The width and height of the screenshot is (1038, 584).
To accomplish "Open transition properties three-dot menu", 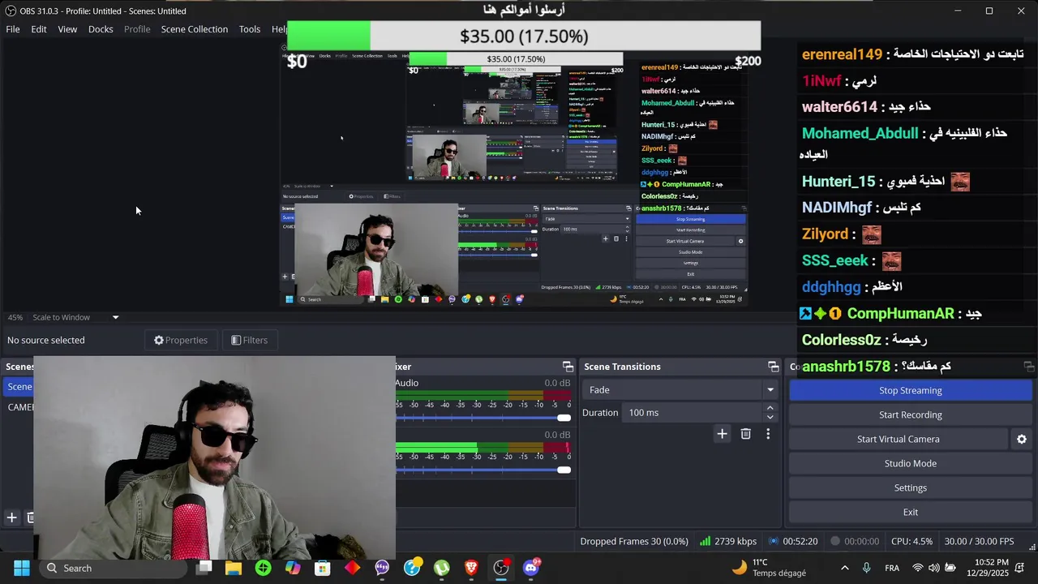I will [768, 434].
